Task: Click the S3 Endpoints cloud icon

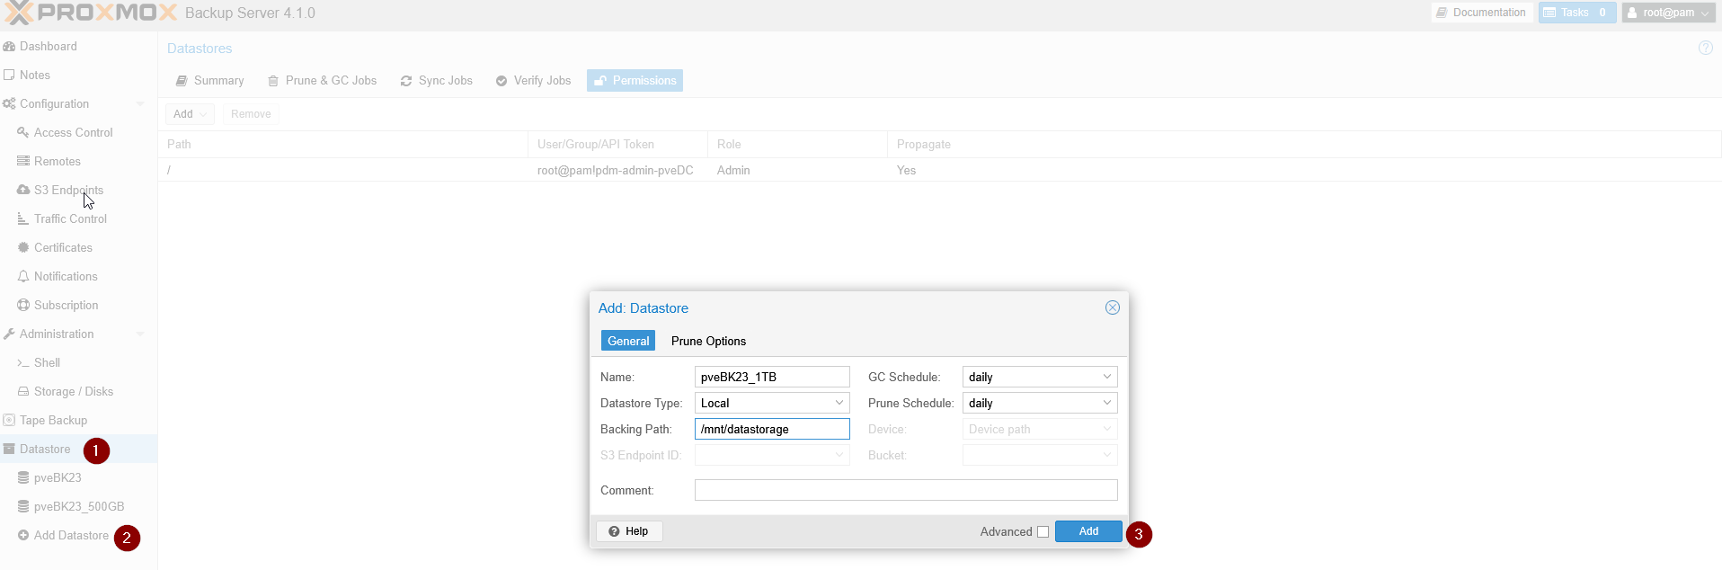Action: (23, 190)
